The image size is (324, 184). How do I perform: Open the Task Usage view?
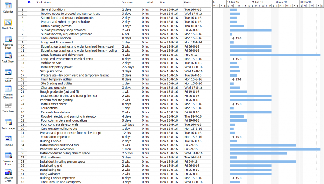pos(8,124)
